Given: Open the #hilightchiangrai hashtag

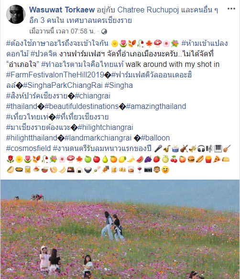Looking at the screenshot, I should click(x=105, y=128).
